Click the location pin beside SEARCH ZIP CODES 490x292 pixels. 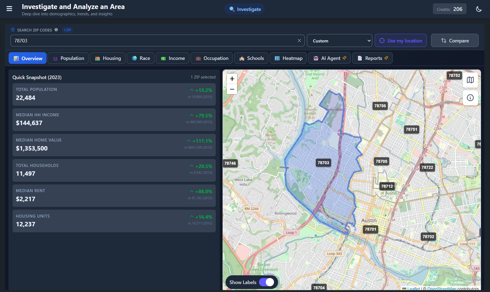click(x=13, y=30)
